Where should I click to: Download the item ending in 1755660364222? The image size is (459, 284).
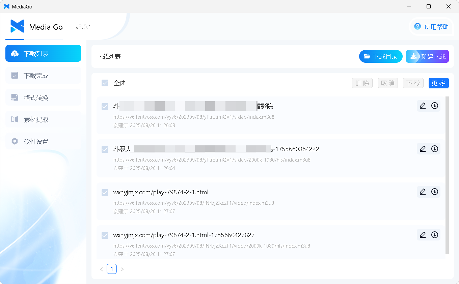[435, 148]
